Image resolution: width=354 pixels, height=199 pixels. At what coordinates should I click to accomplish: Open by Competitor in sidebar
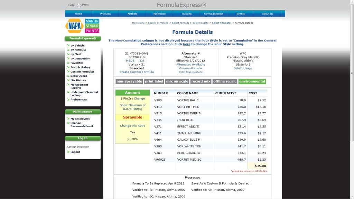pyautogui.click(x=80, y=58)
